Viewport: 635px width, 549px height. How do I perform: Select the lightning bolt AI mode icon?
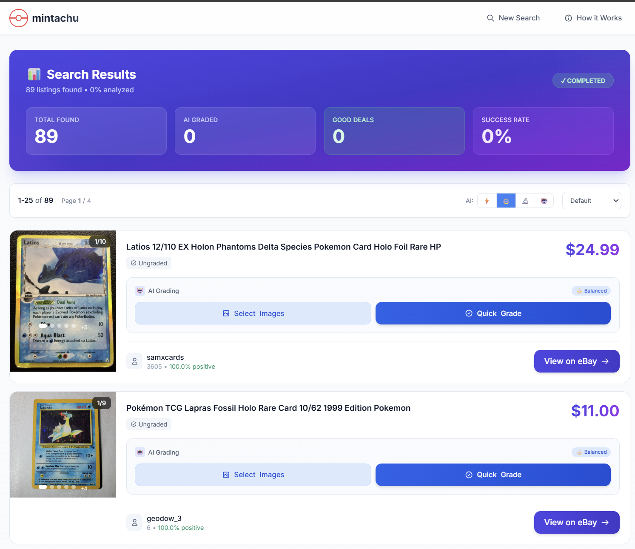point(487,200)
